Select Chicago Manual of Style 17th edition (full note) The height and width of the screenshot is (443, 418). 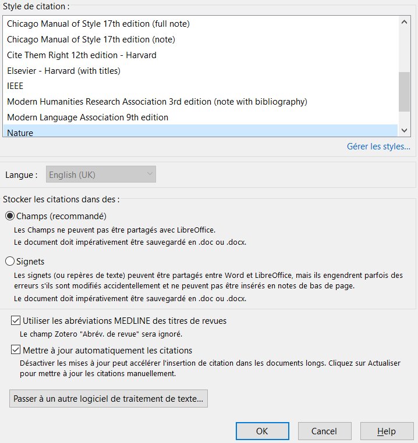click(98, 24)
